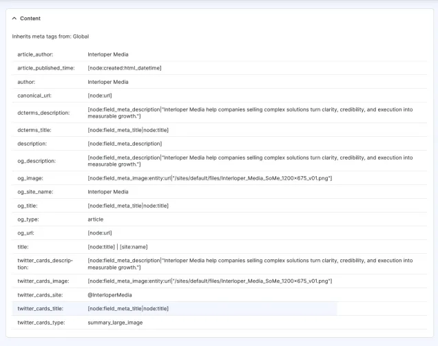This screenshot has height=346, width=438.
Task: Click the summary_large_image value
Action: pyautogui.click(x=115, y=323)
